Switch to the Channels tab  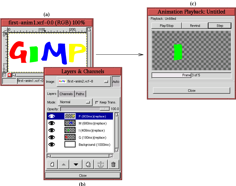[x=66, y=94]
